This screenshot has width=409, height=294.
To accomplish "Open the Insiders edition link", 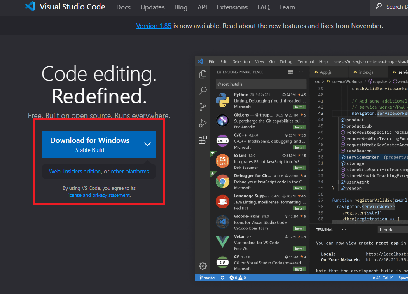I will coord(82,171).
